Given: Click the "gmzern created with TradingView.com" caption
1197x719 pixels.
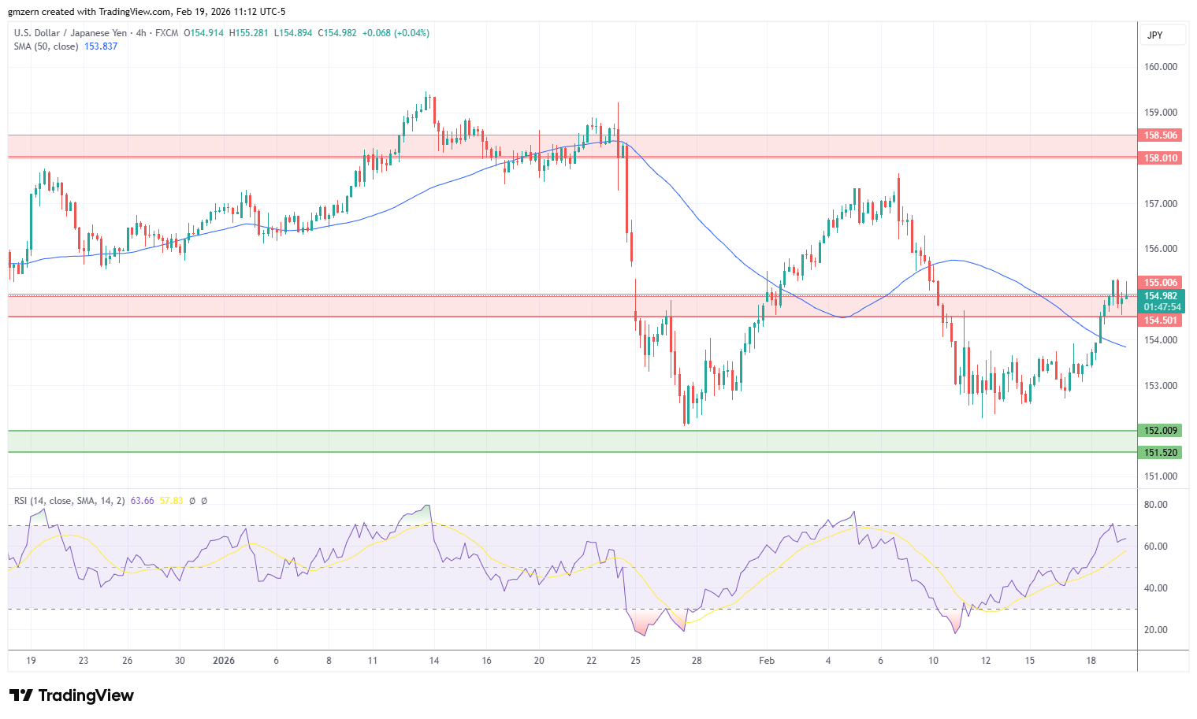Looking at the screenshot, I should point(90,12).
